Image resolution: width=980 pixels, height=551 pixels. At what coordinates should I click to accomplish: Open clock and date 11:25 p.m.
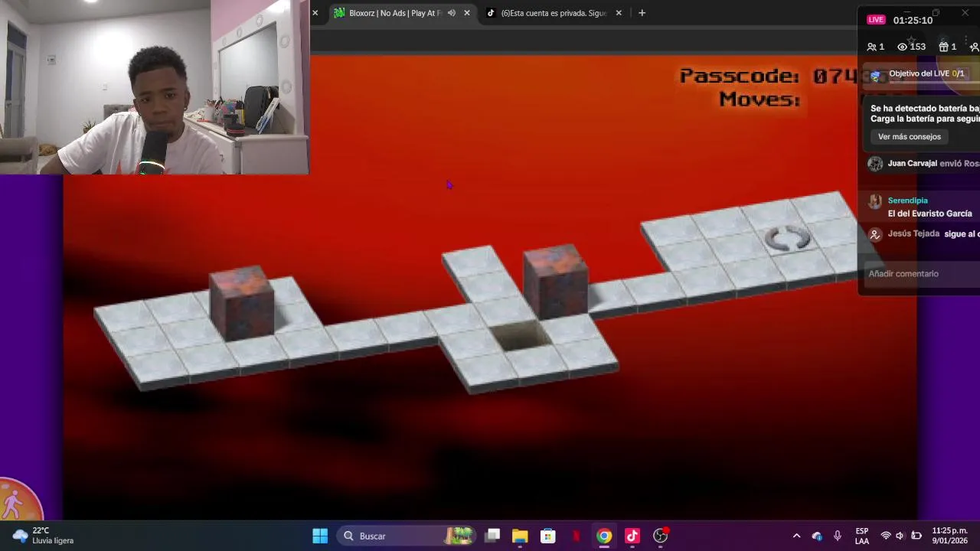coord(949,536)
